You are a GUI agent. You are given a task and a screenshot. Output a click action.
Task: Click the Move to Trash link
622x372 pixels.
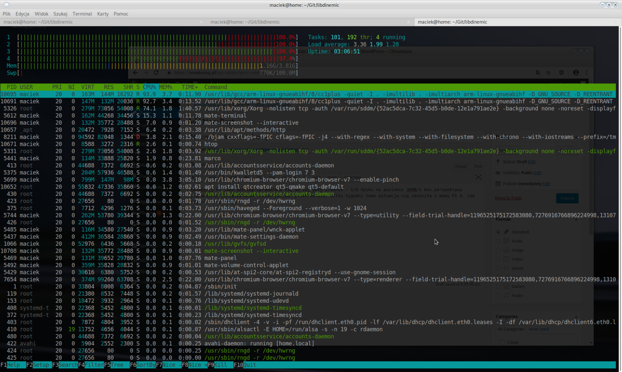[x=508, y=198]
